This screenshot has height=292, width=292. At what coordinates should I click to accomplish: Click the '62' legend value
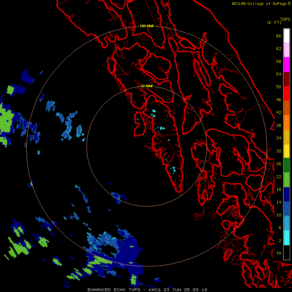(279, 49)
